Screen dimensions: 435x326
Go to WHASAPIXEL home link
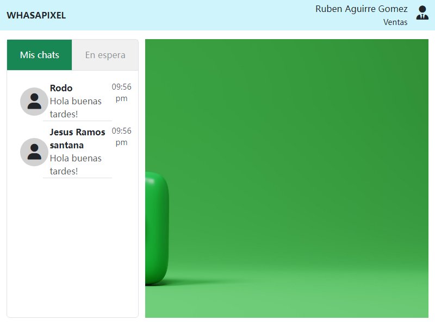pos(36,15)
